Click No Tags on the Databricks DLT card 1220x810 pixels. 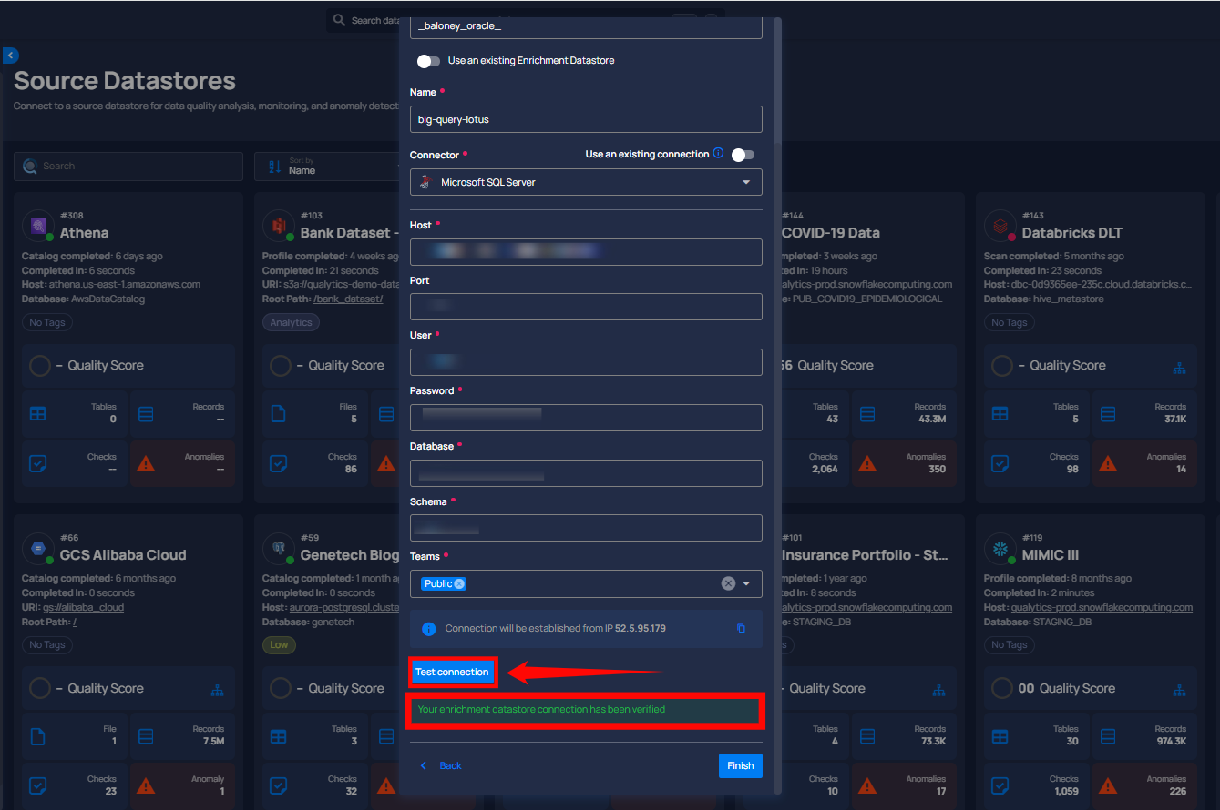click(1010, 322)
